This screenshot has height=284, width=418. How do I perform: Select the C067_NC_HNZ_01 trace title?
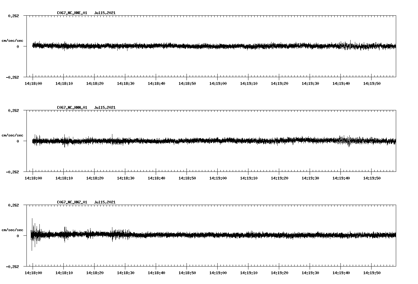pos(71,202)
